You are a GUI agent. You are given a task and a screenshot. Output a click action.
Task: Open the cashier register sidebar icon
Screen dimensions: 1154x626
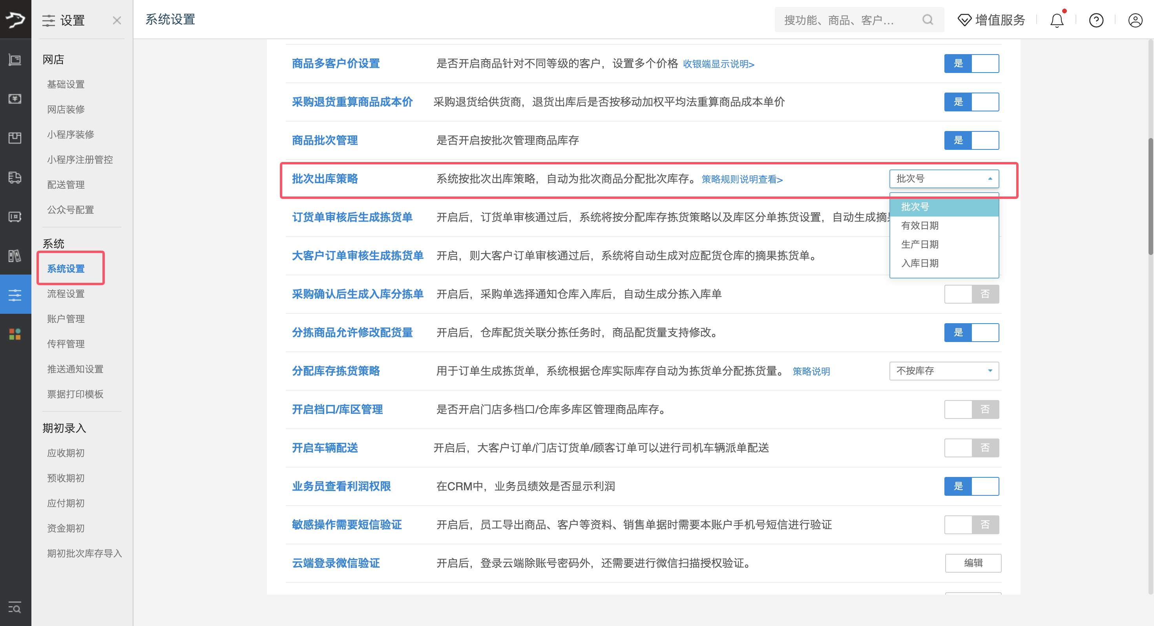[x=15, y=217]
